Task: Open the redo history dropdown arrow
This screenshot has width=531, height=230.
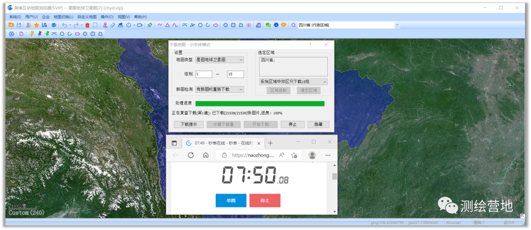Action: (x=82, y=25)
